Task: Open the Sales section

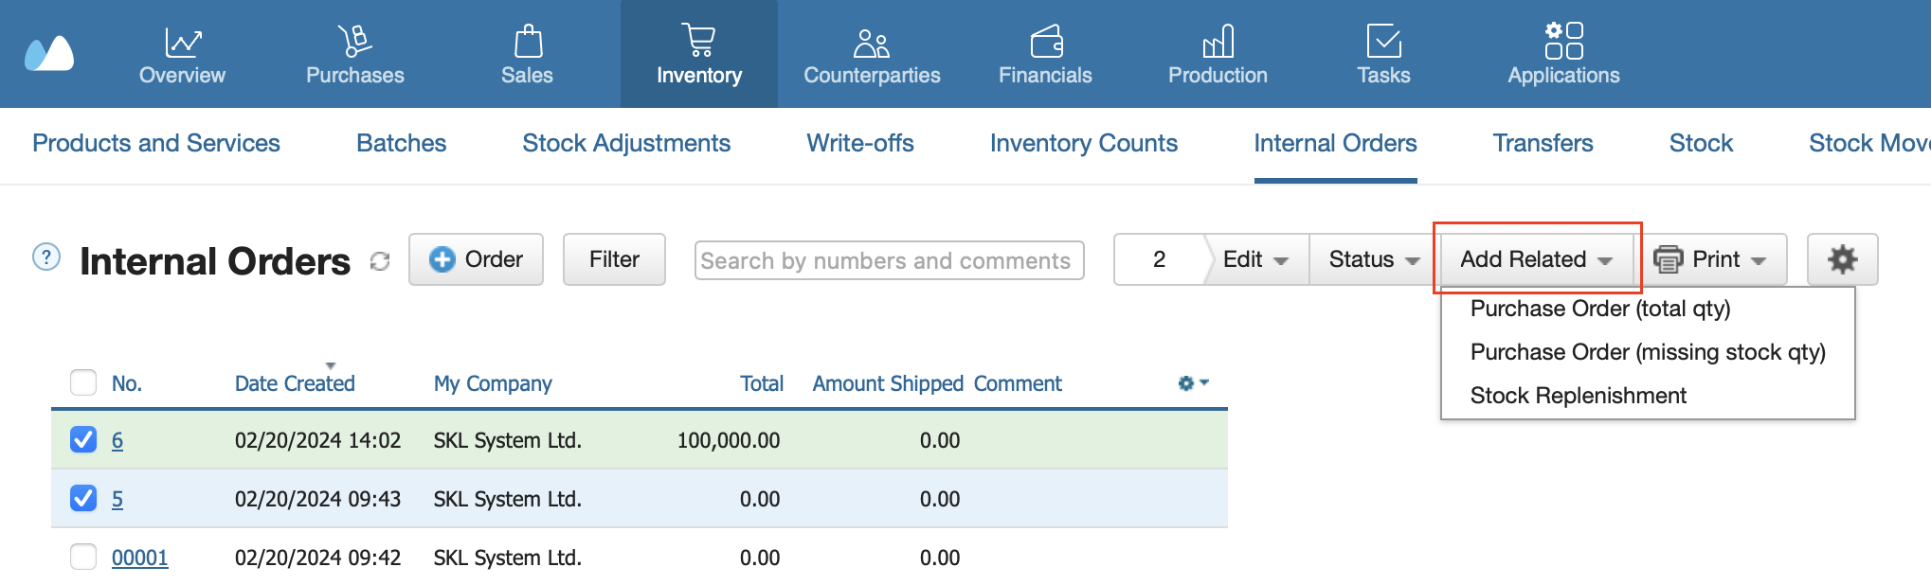Action: 527,55
